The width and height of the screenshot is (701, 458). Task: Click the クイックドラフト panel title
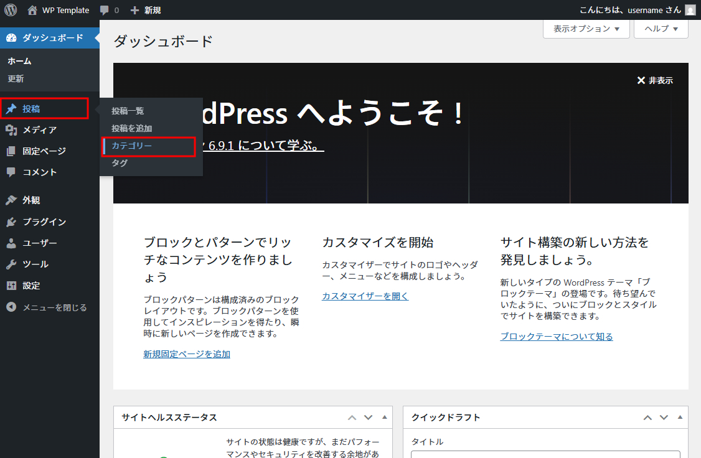(x=446, y=418)
